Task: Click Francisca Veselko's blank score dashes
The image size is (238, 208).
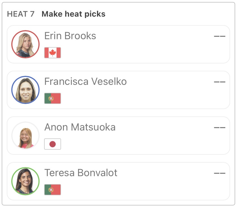Action: pos(220,82)
